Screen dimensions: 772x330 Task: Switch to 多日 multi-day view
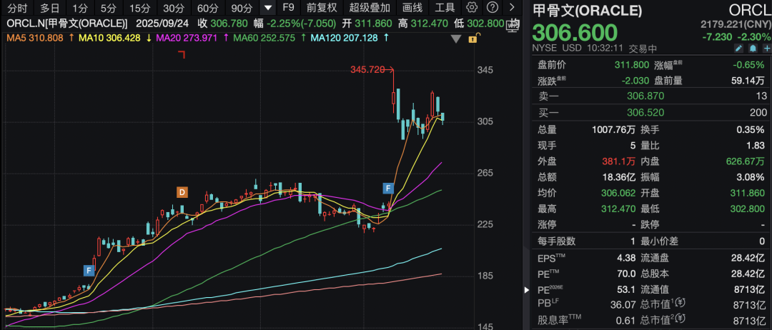click(x=50, y=7)
